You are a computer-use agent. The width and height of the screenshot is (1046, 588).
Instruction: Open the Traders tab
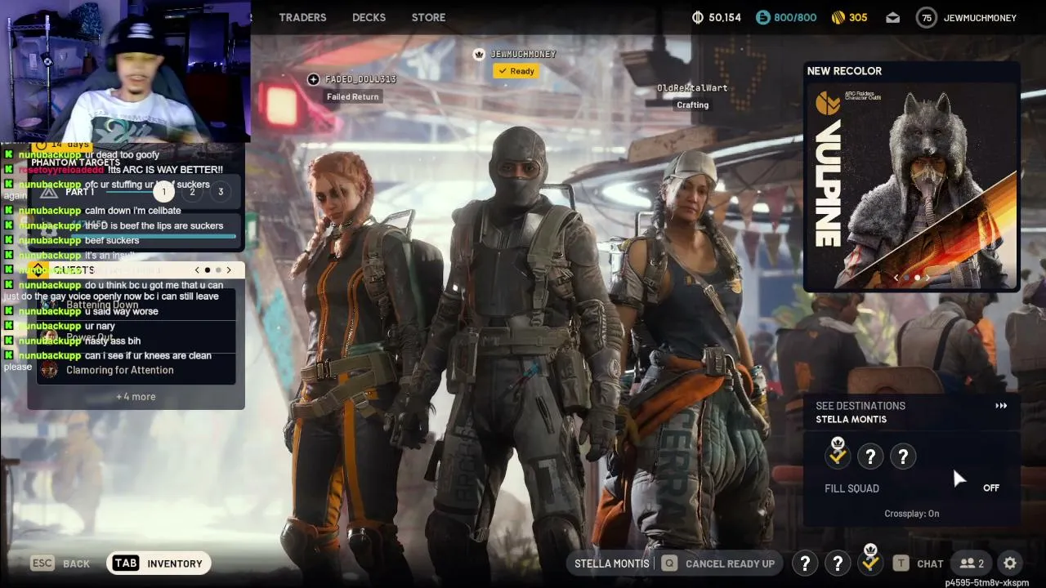302,17
